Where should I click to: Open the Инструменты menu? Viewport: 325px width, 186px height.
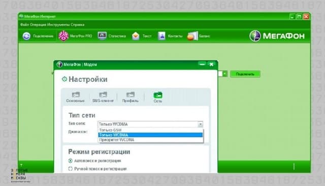click(58, 25)
